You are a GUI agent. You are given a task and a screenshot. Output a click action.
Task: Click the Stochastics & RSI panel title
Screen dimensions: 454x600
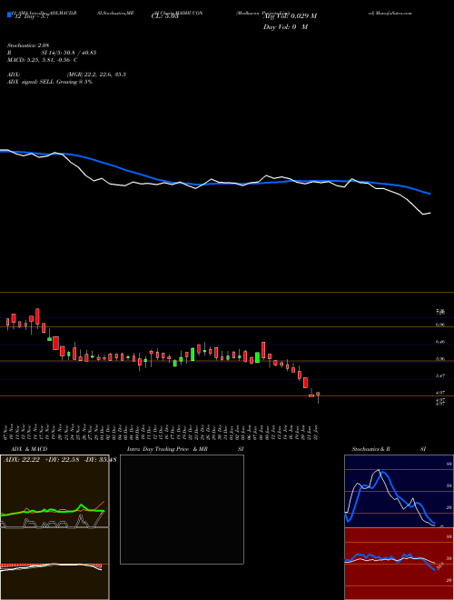389,449
